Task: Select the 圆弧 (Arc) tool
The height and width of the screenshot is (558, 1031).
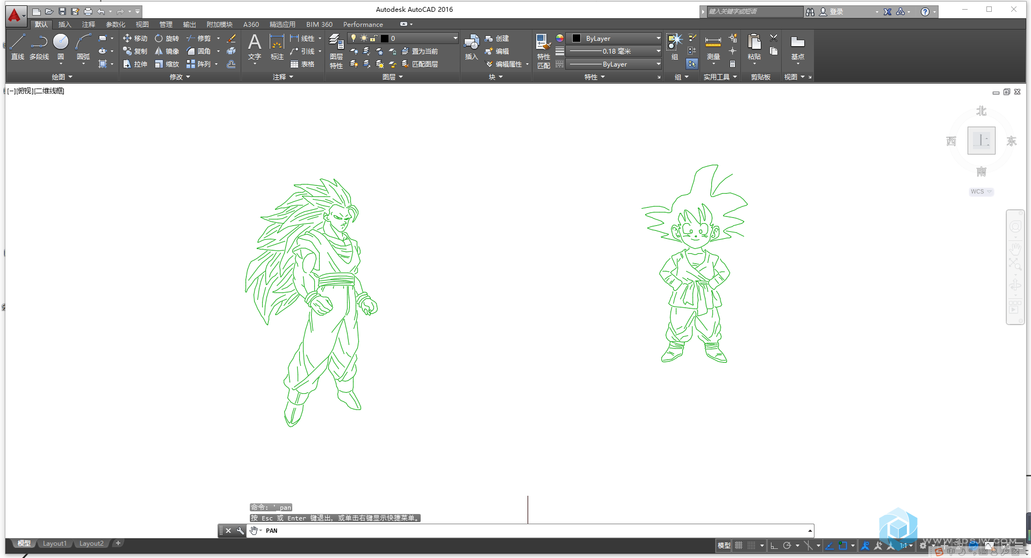Action: 83,47
